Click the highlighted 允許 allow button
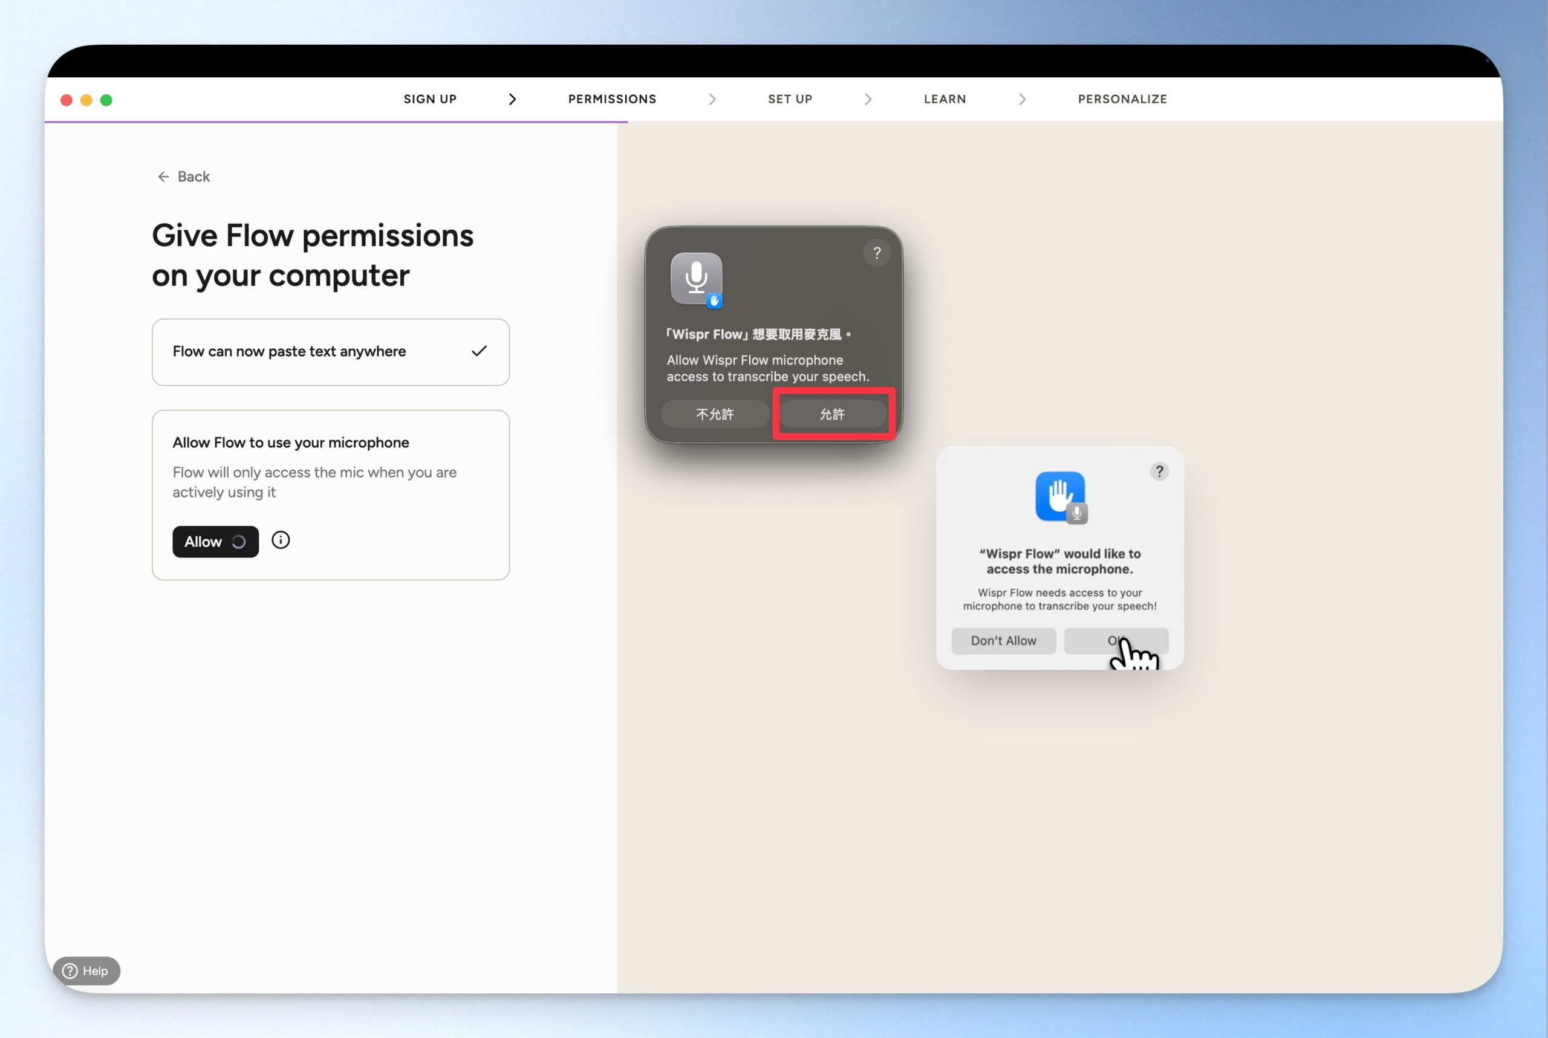Screen dimensions: 1548x1038 pyautogui.click(x=832, y=414)
